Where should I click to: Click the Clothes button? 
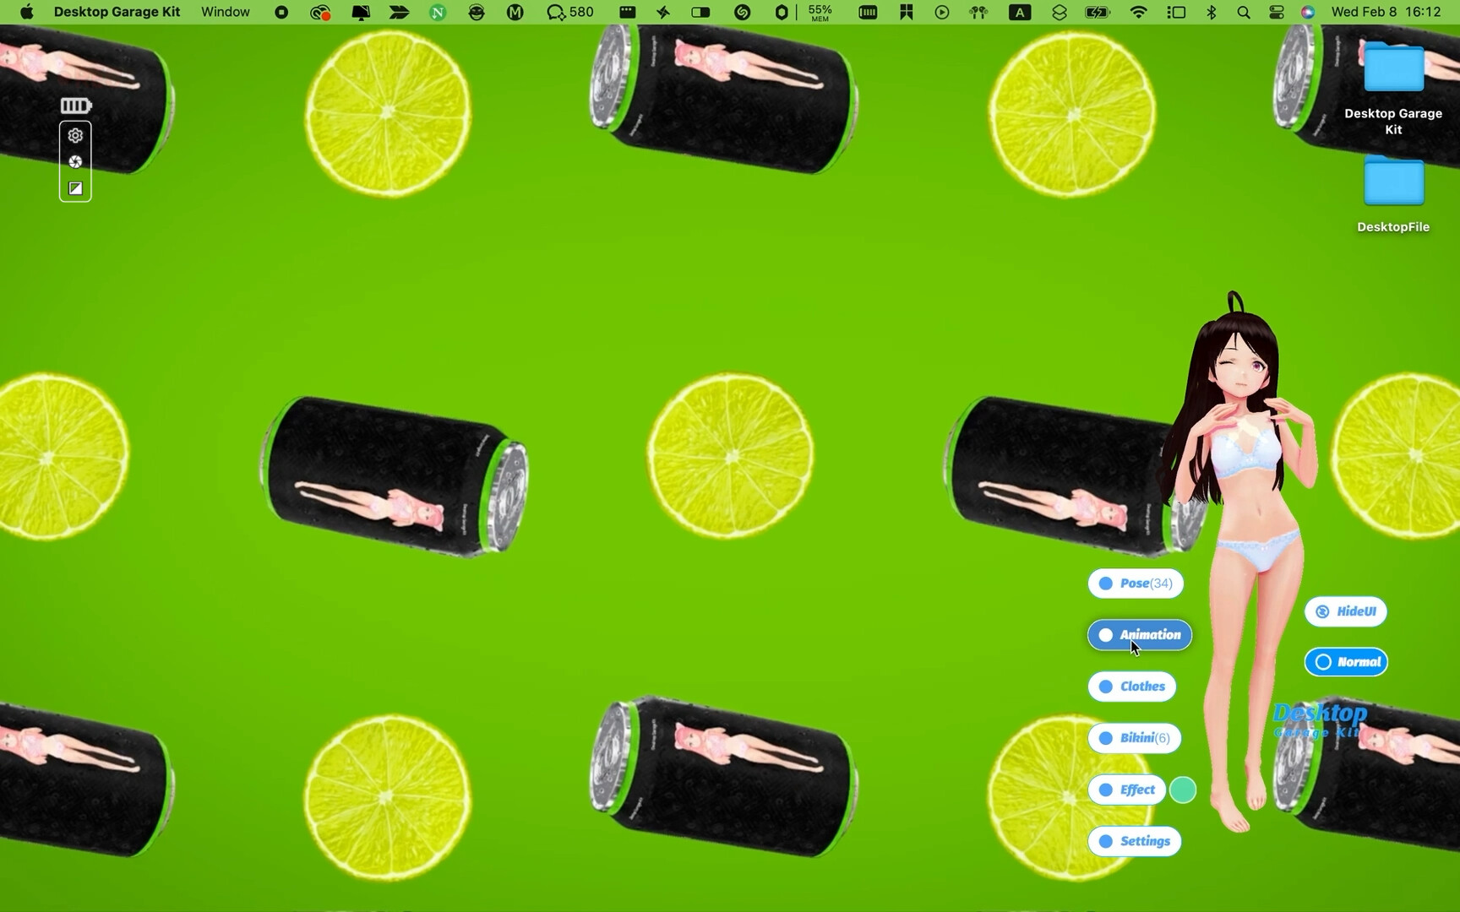click(x=1131, y=687)
